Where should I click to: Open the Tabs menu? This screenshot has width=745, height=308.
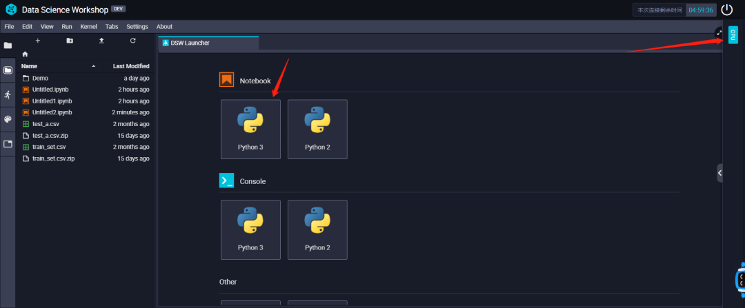click(112, 27)
